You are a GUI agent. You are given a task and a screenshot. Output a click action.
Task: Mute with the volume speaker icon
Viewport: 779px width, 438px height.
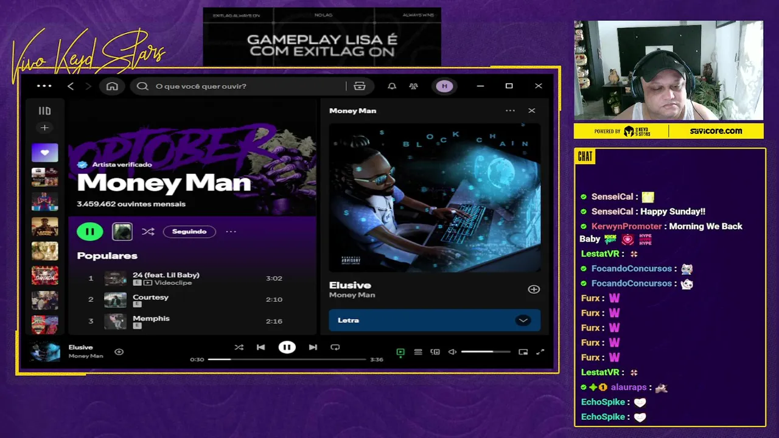tap(452, 352)
